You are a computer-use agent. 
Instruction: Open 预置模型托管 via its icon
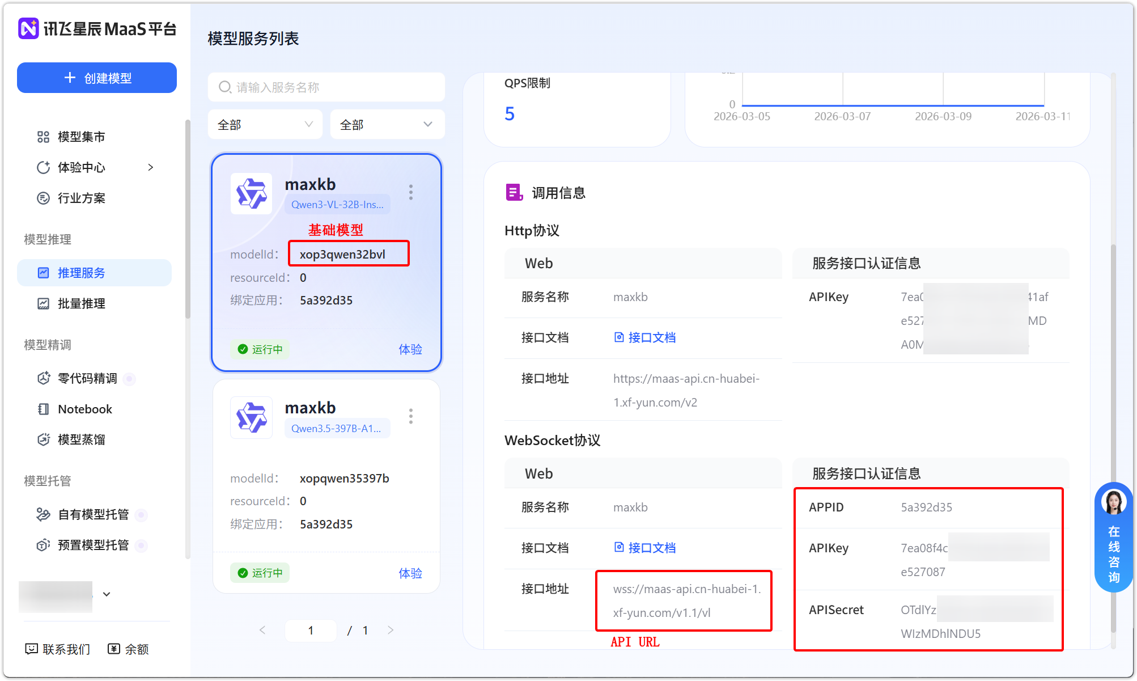click(x=44, y=545)
